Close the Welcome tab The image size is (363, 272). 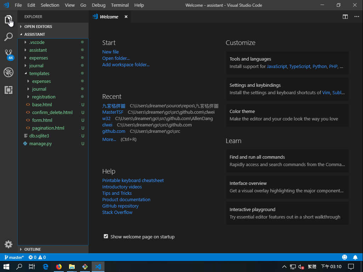click(126, 17)
